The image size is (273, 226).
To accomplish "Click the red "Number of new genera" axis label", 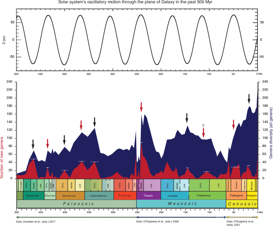I will coord(2,158).
